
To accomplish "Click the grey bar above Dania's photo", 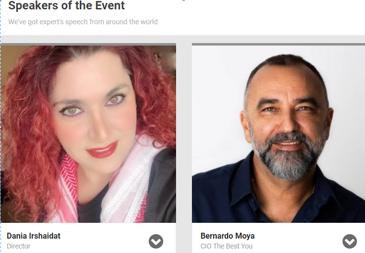I will click(88, 44).
